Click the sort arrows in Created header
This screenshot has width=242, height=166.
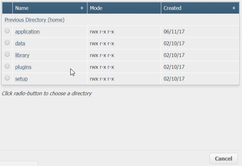[234, 8]
